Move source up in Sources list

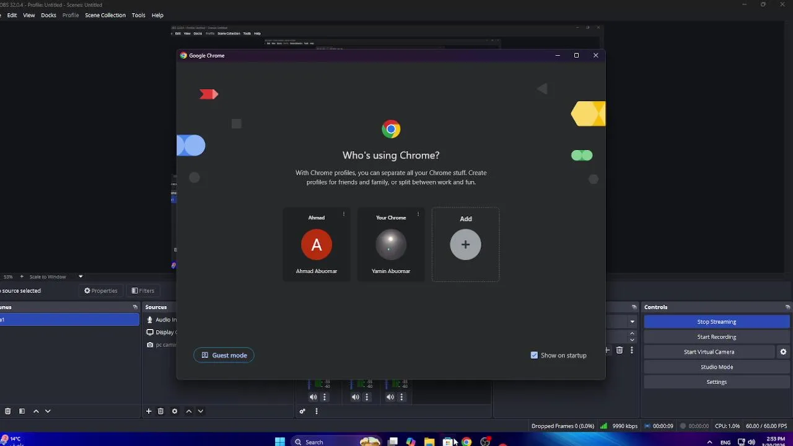pyautogui.click(x=189, y=411)
